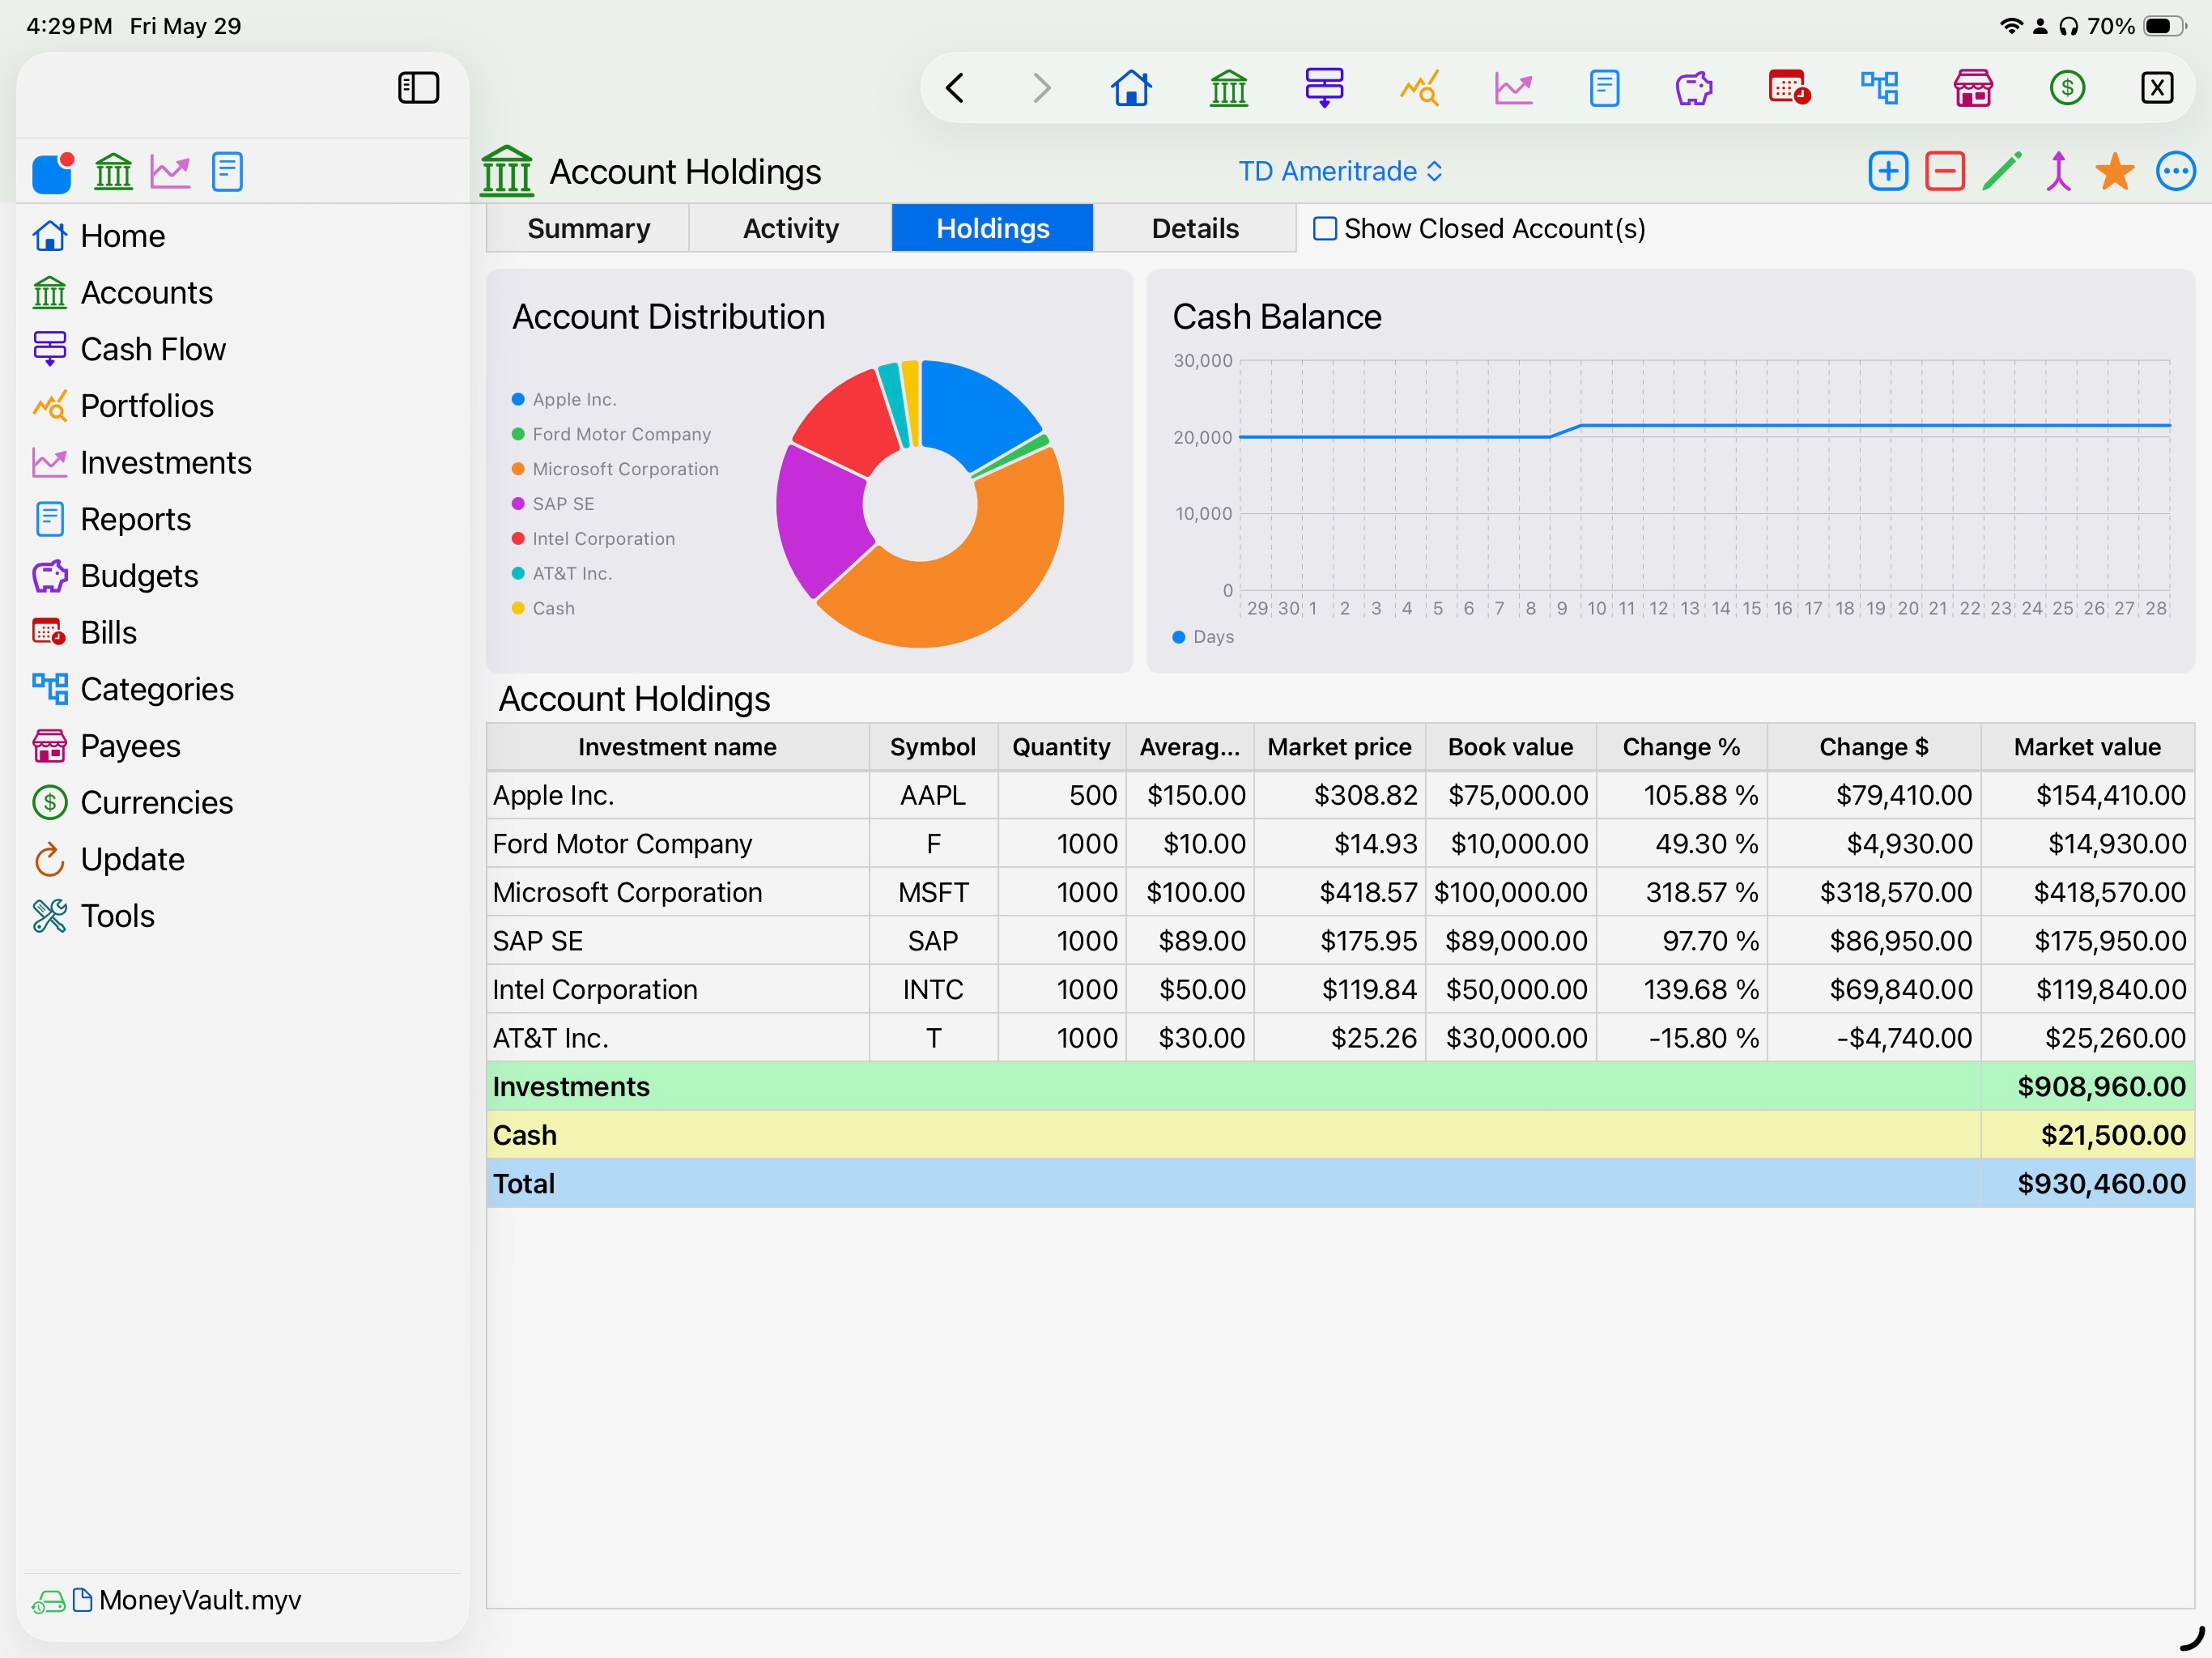
Task: Switch to the Summary tab
Action: point(588,229)
